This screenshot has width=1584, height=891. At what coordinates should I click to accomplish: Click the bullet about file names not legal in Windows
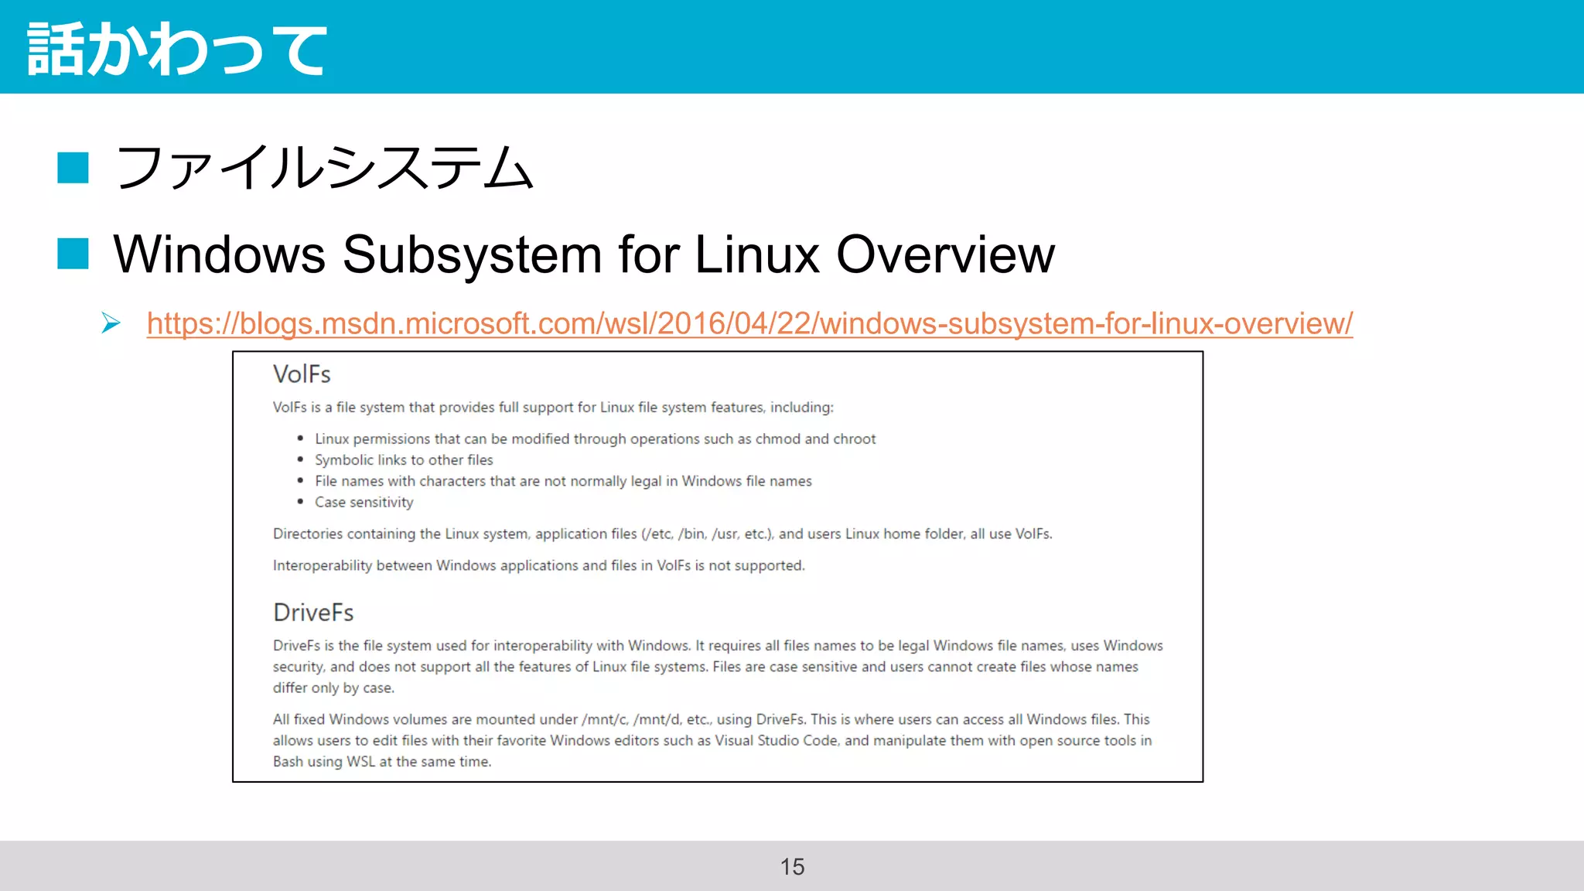pos(563,481)
